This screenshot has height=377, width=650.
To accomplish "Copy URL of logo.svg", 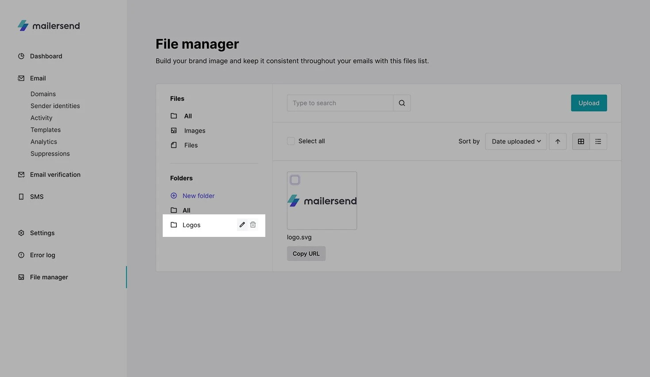I will coord(306,254).
